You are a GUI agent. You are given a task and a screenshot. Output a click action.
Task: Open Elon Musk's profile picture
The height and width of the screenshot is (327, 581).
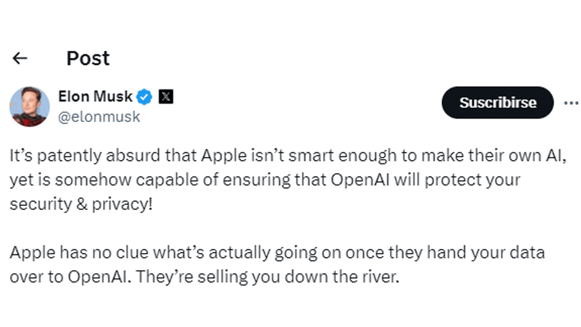pos(30,107)
